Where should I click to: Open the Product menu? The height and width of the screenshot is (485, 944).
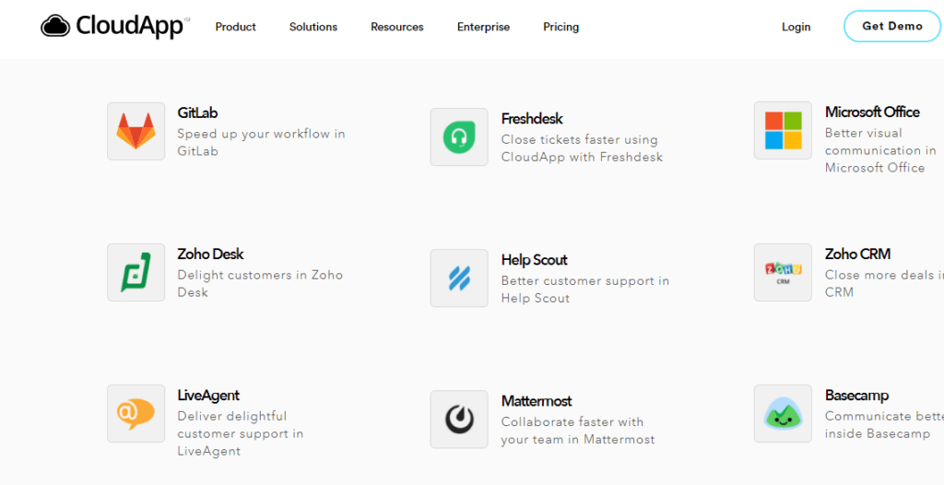pos(236,27)
